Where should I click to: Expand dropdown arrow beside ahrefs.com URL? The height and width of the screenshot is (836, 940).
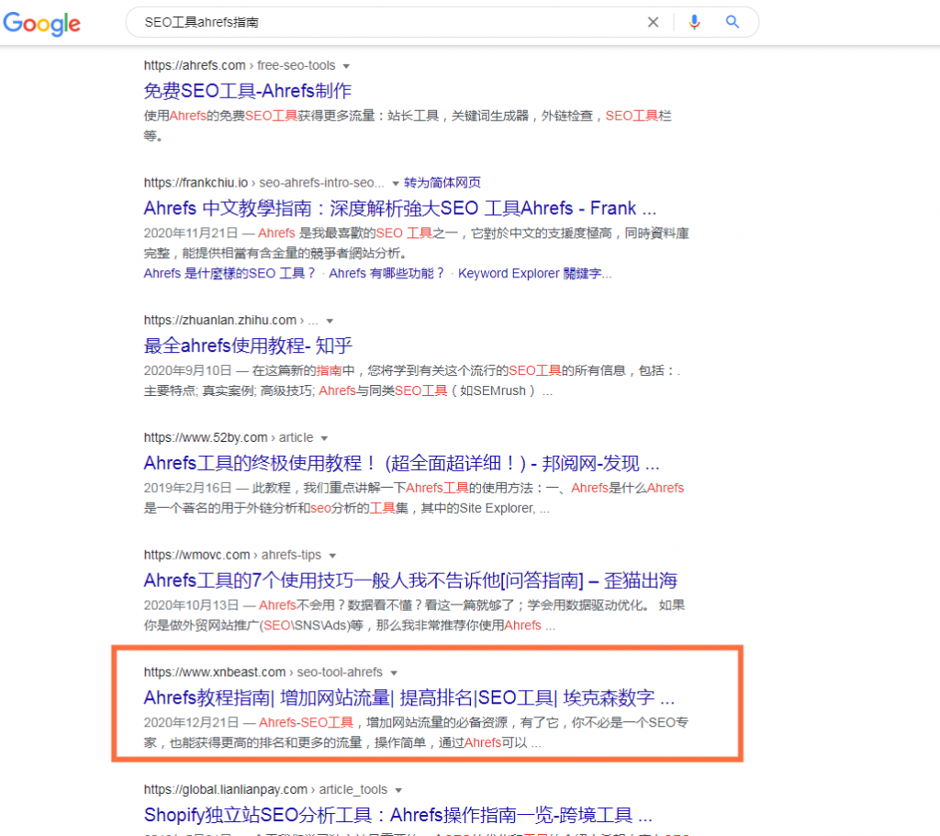coord(346,66)
